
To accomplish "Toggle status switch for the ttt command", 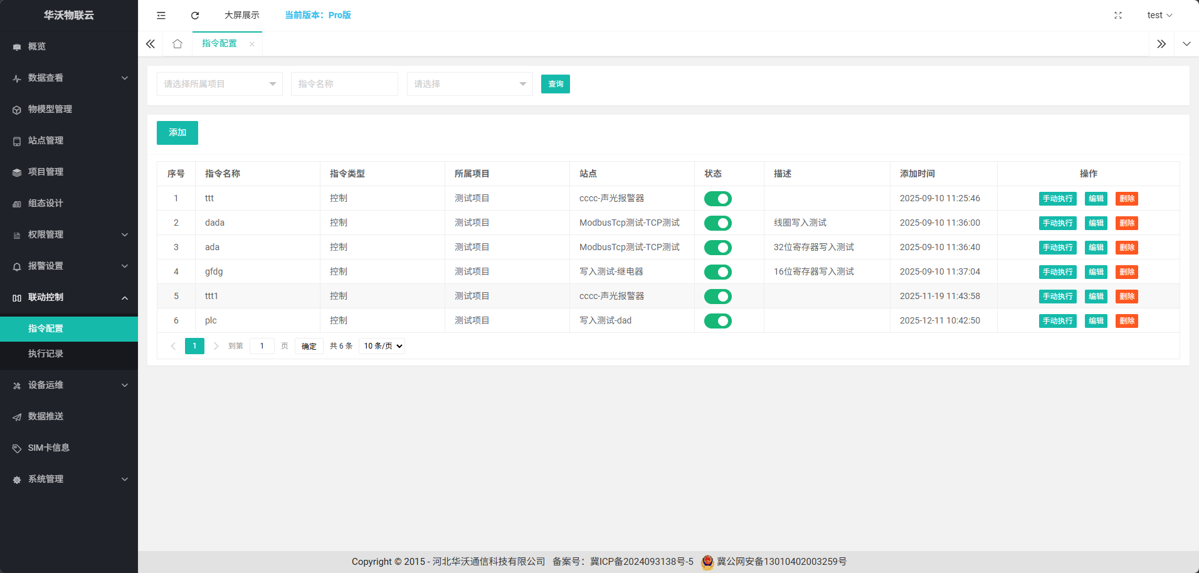I will tap(717, 199).
